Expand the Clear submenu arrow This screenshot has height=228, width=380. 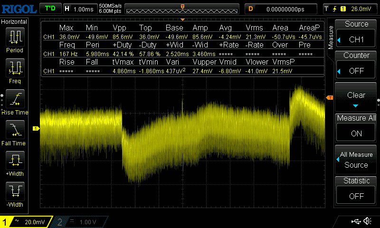click(356, 105)
